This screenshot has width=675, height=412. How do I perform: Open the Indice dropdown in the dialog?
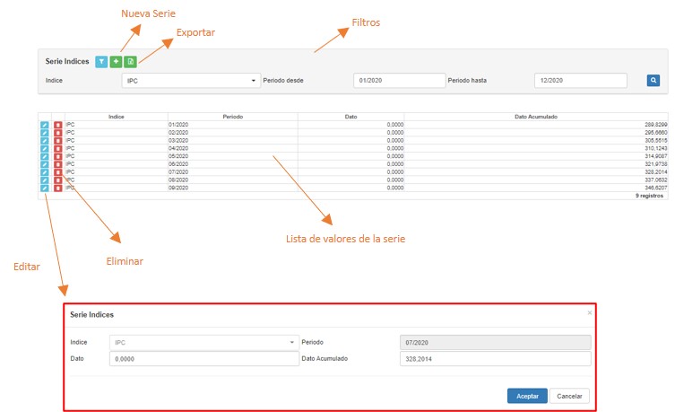[203, 342]
